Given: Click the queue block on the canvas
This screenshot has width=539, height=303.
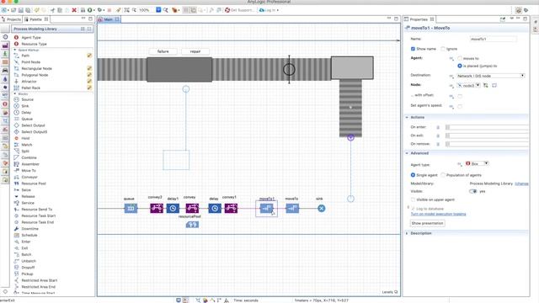Looking at the screenshot, I should [x=131, y=208].
